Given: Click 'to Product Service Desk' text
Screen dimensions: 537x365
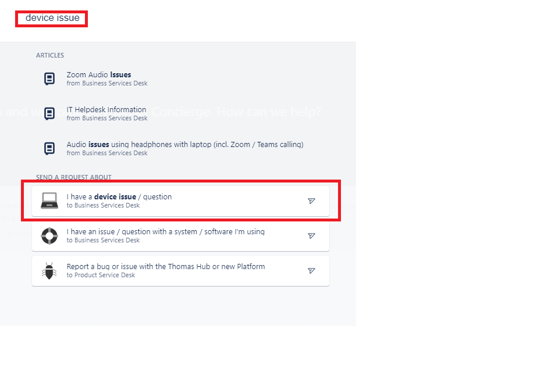Looking at the screenshot, I should (x=101, y=275).
